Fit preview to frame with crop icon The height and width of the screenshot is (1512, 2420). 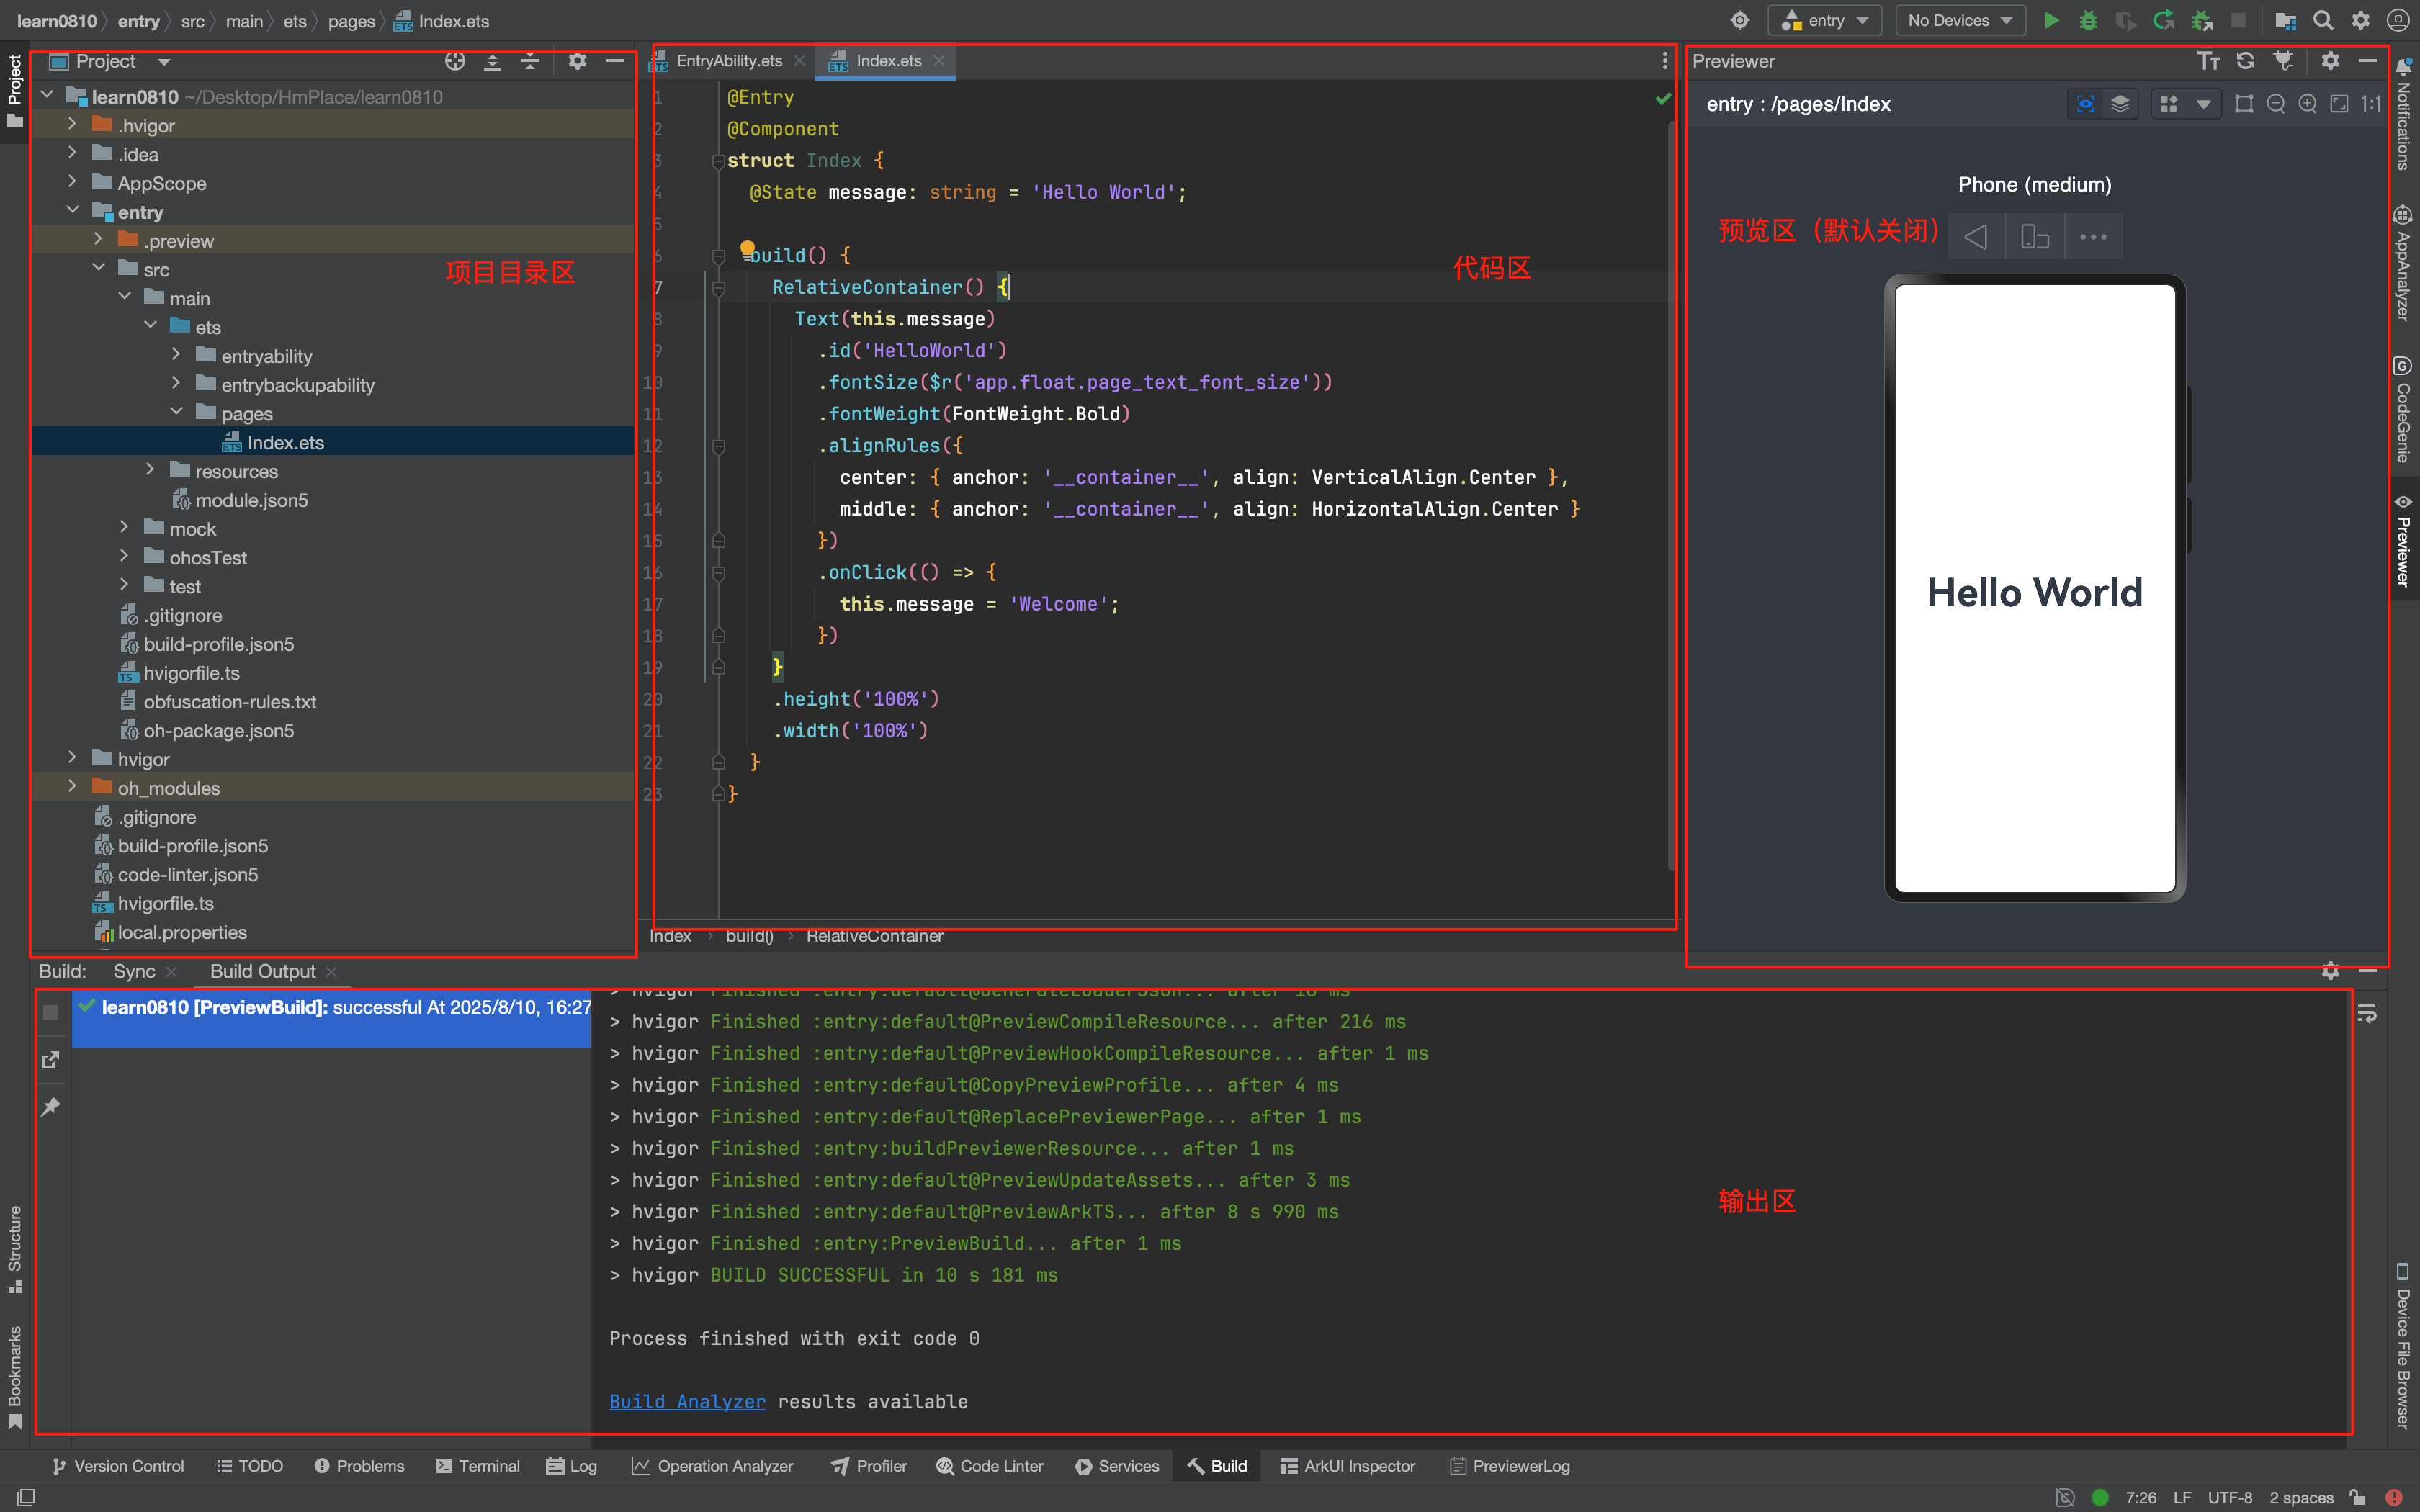(2244, 104)
